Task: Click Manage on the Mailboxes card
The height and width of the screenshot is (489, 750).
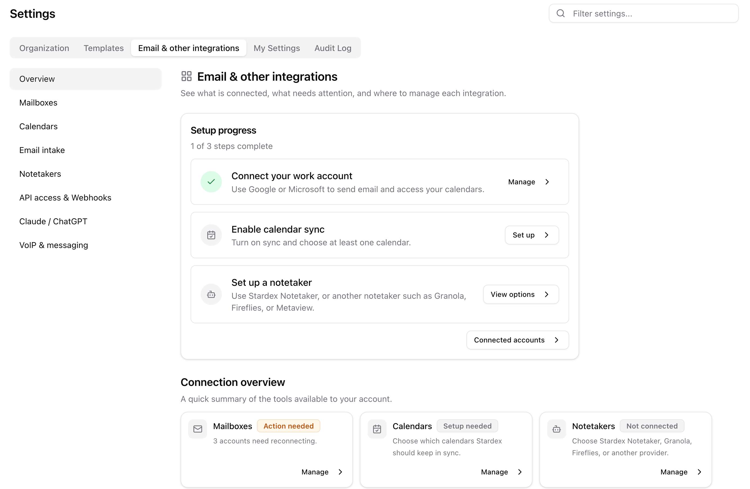Action: pyautogui.click(x=323, y=472)
